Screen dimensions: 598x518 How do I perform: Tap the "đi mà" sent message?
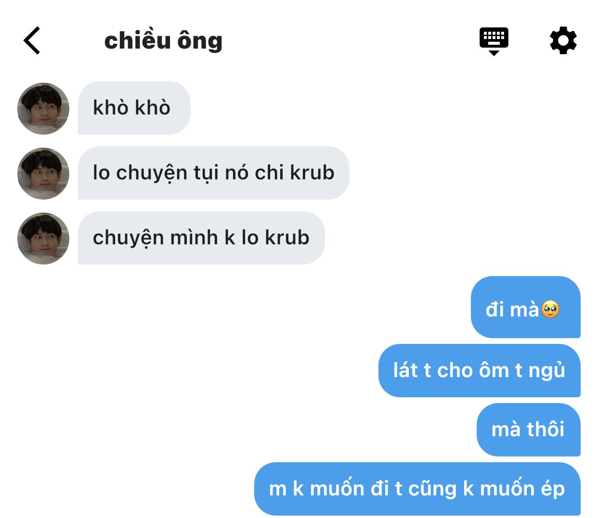[526, 307]
